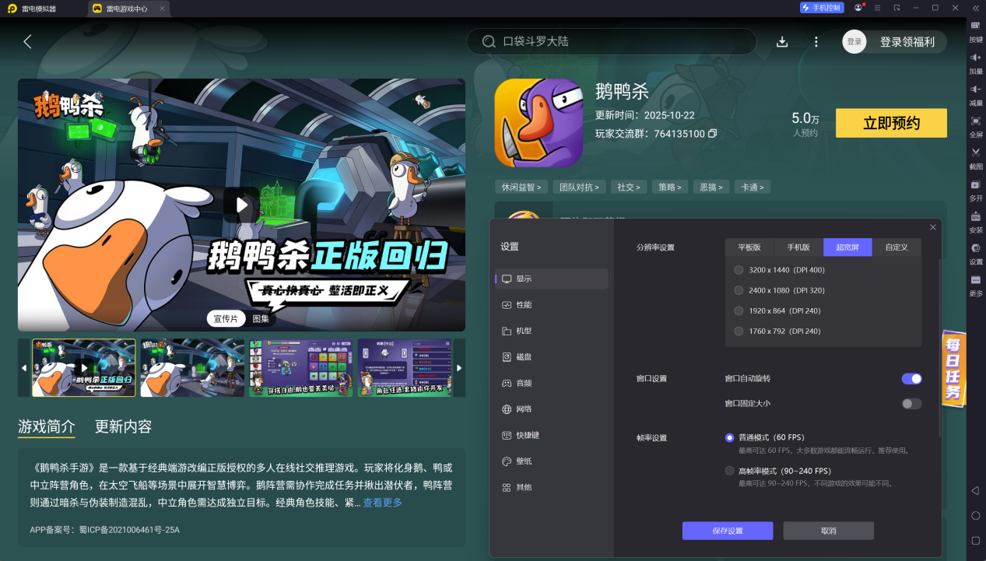Screen dimensions: 986x561
Task: Click the download icon beside the search bar
Action: point(781,41)
